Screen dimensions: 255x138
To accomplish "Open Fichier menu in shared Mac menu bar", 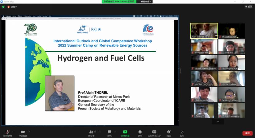I will (14, 16).
